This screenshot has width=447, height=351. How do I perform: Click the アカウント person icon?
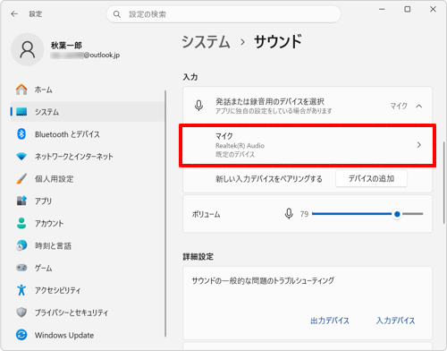point(21,223)
